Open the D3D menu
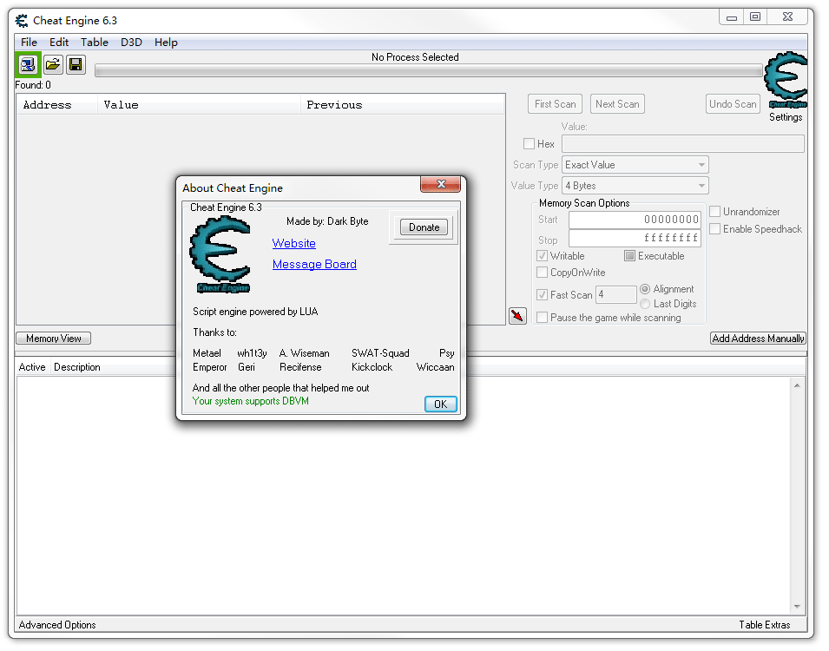Image resolution: width=829 pixels, height=651 pixels. [131, 42]
